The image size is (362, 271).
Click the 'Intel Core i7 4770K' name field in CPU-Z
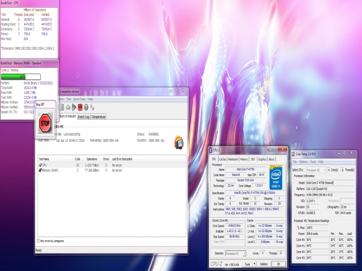point(245,169)
